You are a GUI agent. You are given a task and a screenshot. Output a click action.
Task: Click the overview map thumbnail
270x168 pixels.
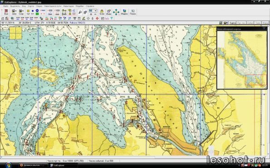pos(242,59)
